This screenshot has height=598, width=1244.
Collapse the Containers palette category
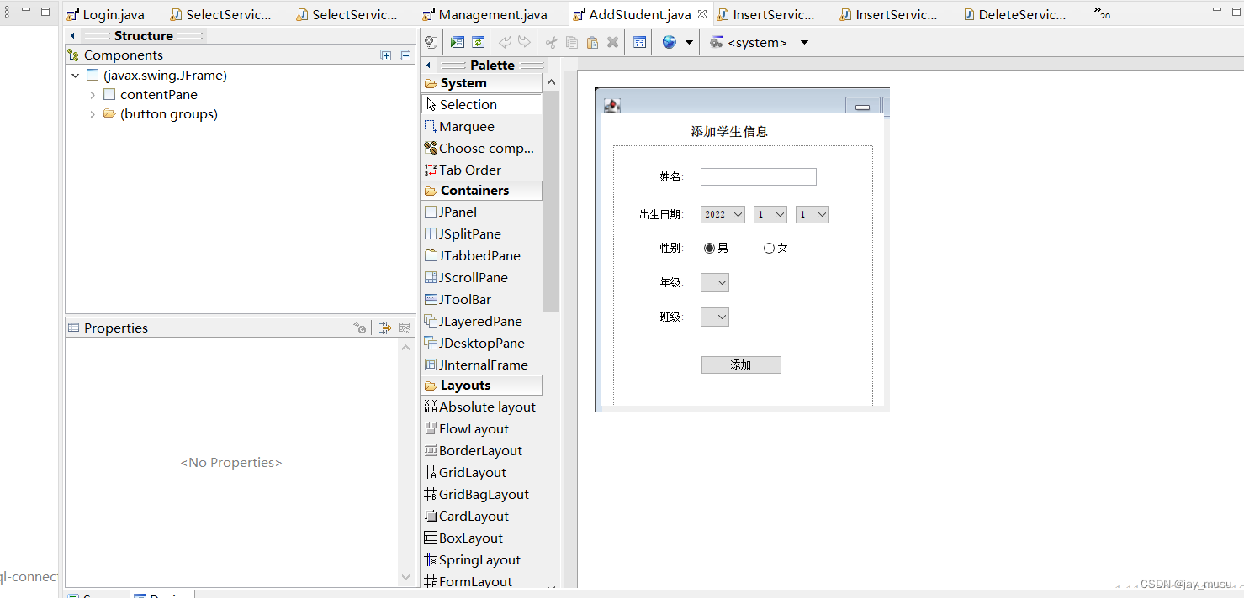tap(482, 191)
